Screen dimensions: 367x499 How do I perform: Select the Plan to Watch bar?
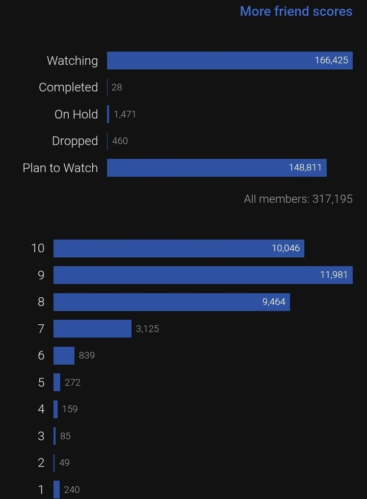pos(217,168)
